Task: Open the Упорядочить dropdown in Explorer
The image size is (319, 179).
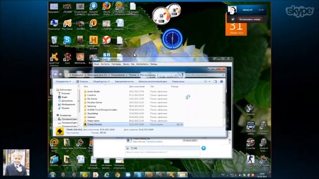Action: point(63,82)
